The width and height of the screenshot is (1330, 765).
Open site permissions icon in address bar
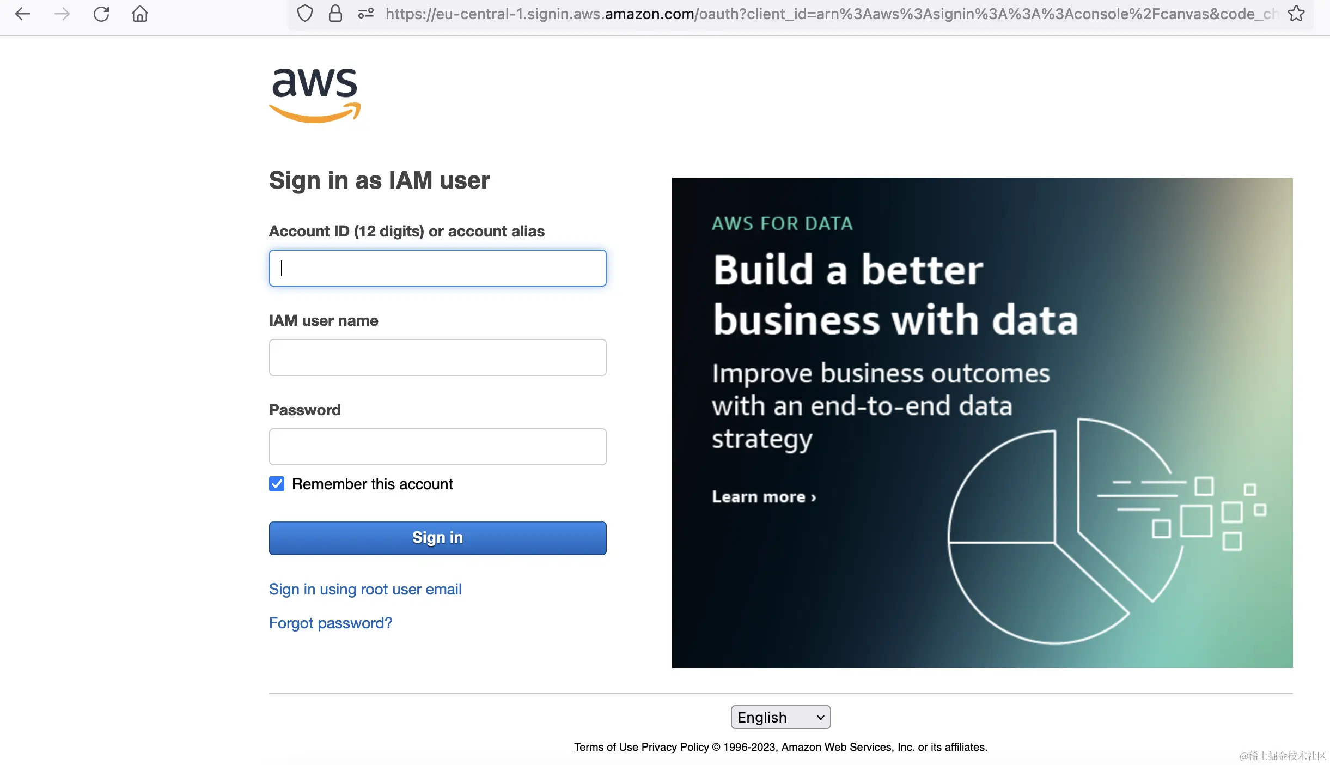pyautogui.click(x=366, y=14)
